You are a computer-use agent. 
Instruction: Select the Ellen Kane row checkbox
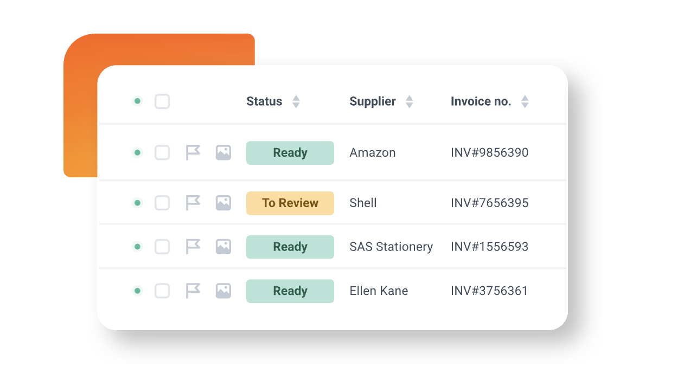pyautogui.click(x=162, y=291)
